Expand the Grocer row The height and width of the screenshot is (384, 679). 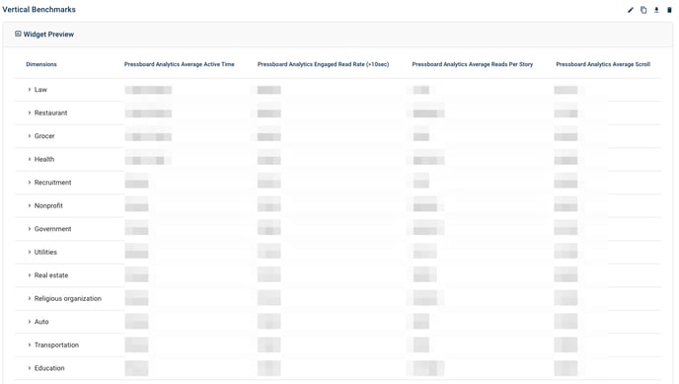(30, 136)
